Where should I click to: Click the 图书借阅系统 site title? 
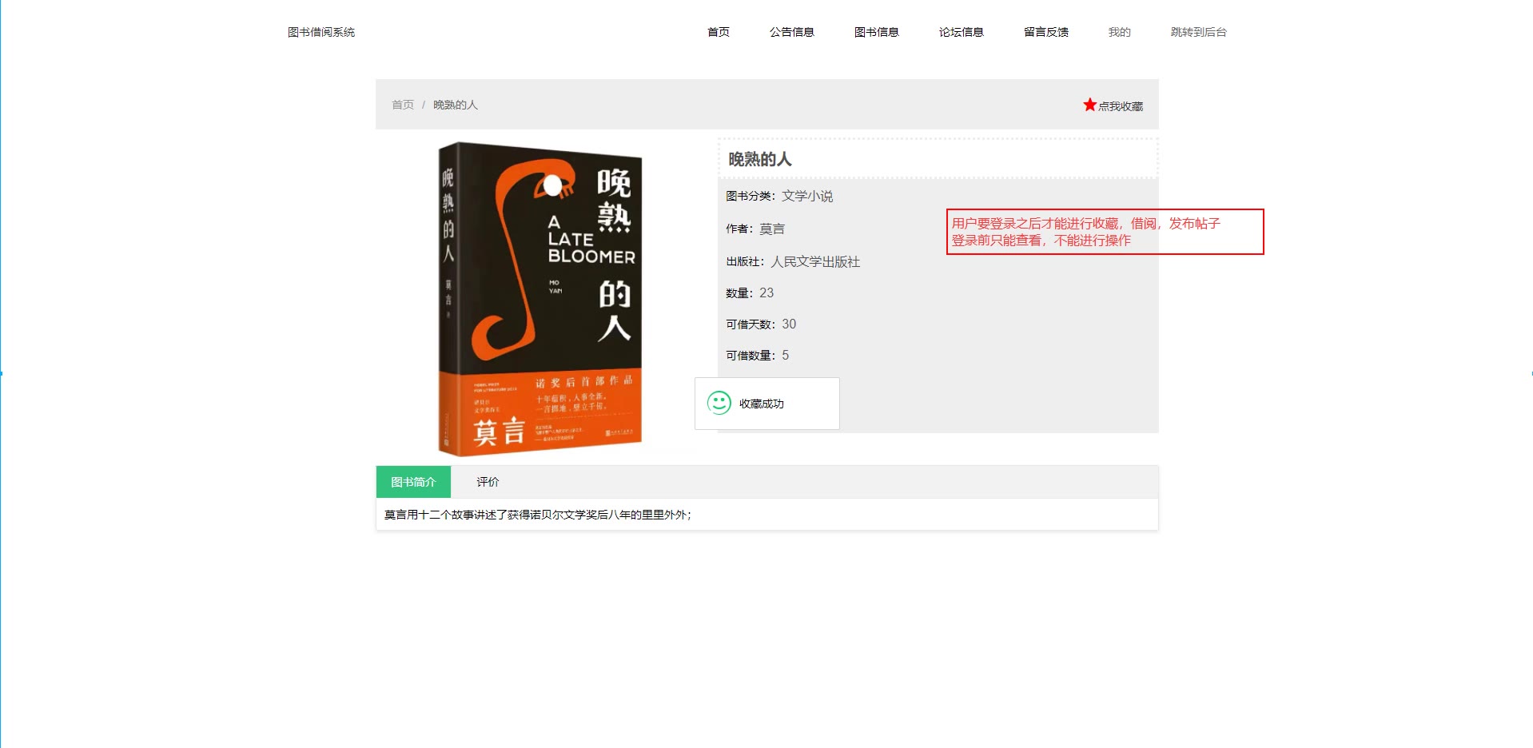(x=321, y=32)
